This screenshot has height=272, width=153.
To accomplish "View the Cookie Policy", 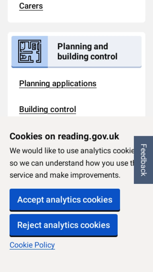I will pyautogui.click(x=32, y=245).
